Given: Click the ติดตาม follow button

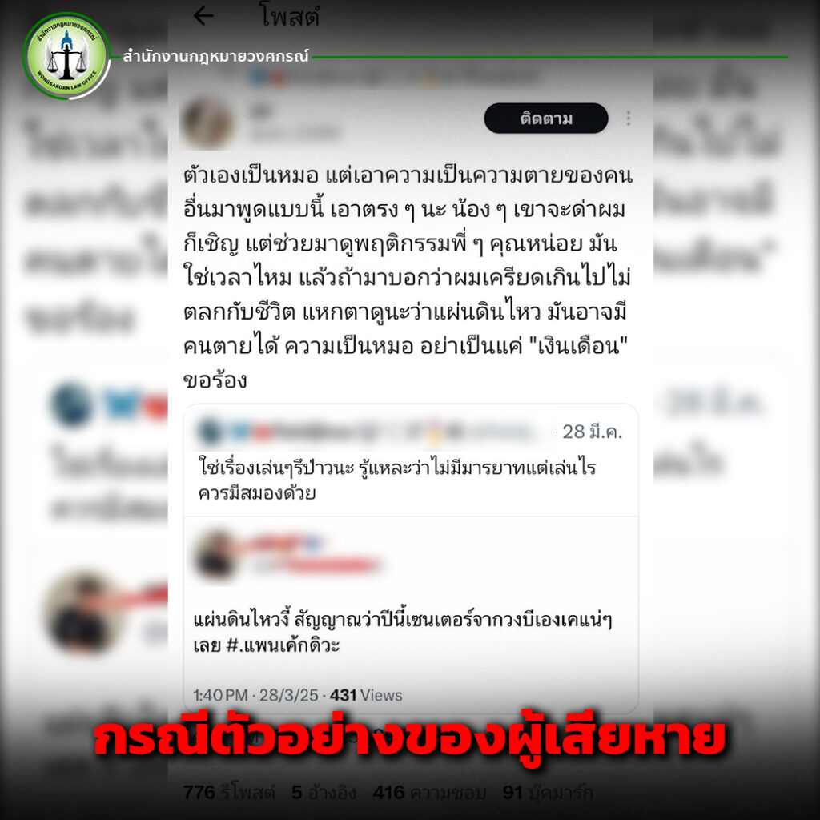Looking at the screenshot, I should 546,119.
